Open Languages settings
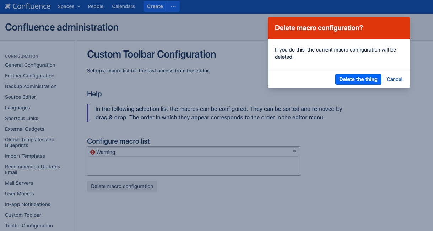433x231 pixels. coord(17,108)
